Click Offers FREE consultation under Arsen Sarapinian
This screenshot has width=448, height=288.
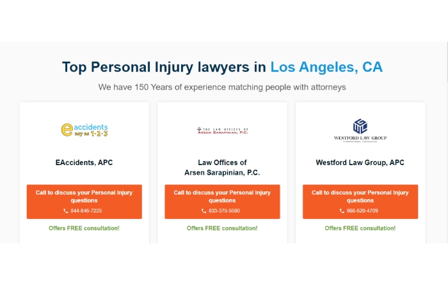222,228
